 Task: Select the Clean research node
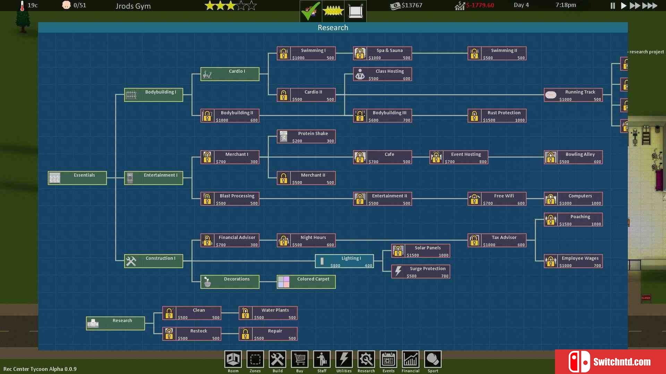pyautogui.click(x=191, y=313)
